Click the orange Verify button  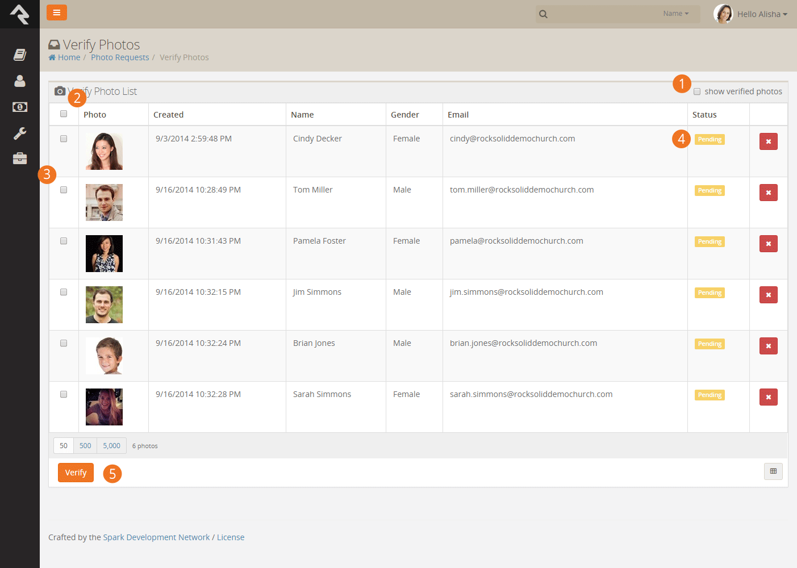(76, 473)
